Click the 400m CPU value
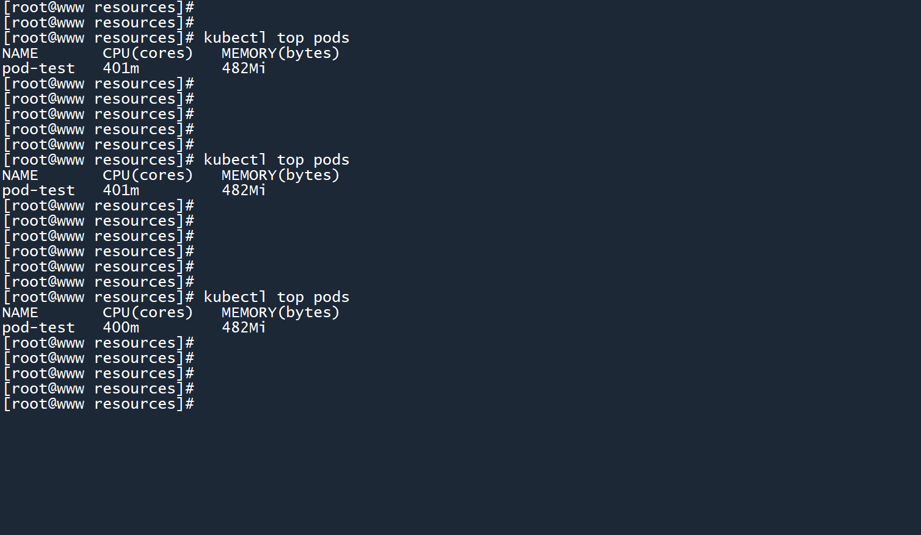921x535 pixels. click(x=121, y=328)
